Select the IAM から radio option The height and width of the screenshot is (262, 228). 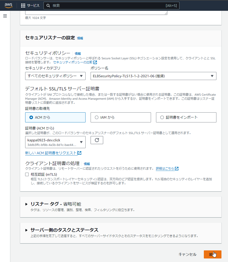point(121,117)
